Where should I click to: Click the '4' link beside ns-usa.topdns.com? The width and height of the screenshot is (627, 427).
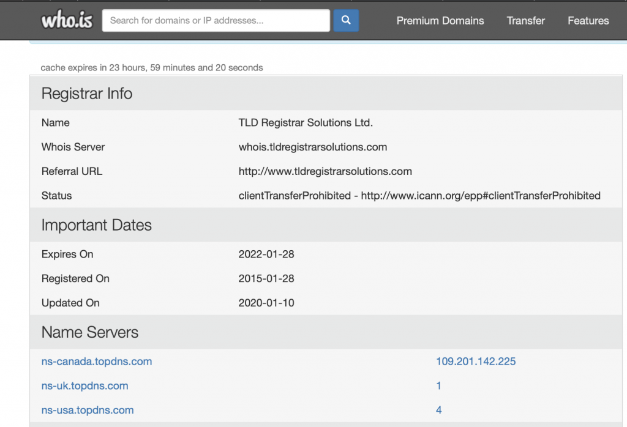(x=438, y=410)
